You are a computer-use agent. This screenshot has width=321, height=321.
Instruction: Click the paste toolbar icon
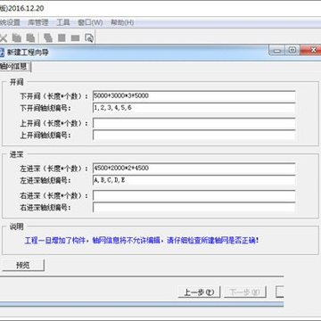coord(30,37)
